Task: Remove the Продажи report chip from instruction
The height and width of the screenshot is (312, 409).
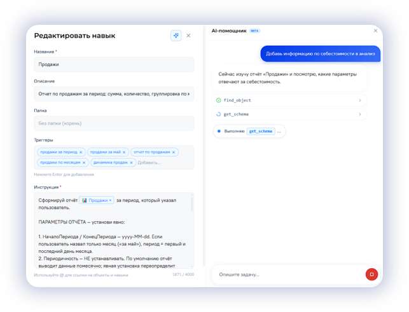Action: coord(110,200)
